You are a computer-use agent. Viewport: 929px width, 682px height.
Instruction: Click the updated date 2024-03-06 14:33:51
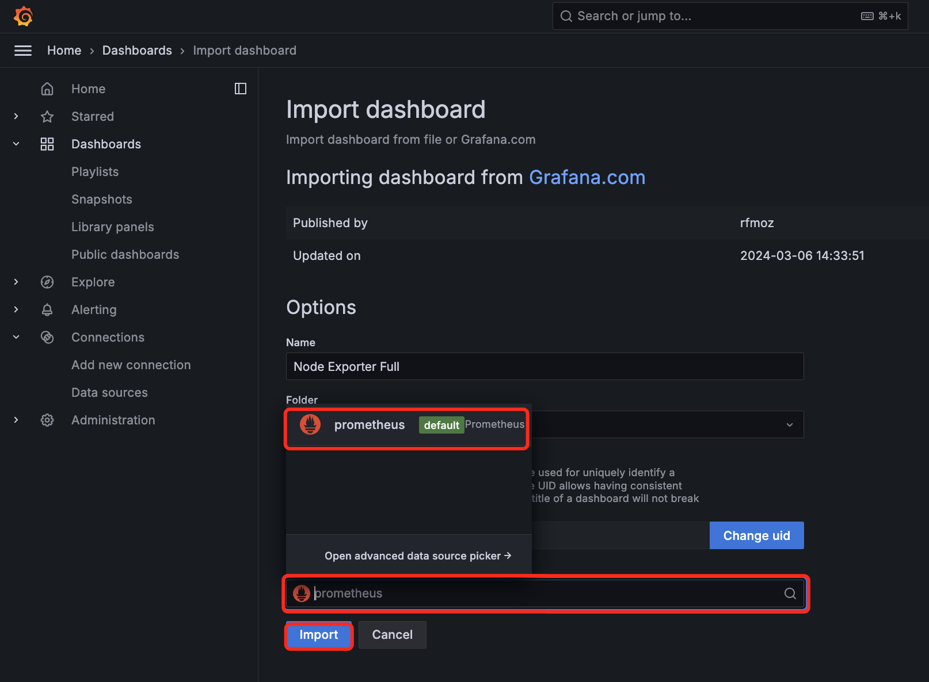coord(802,256)
